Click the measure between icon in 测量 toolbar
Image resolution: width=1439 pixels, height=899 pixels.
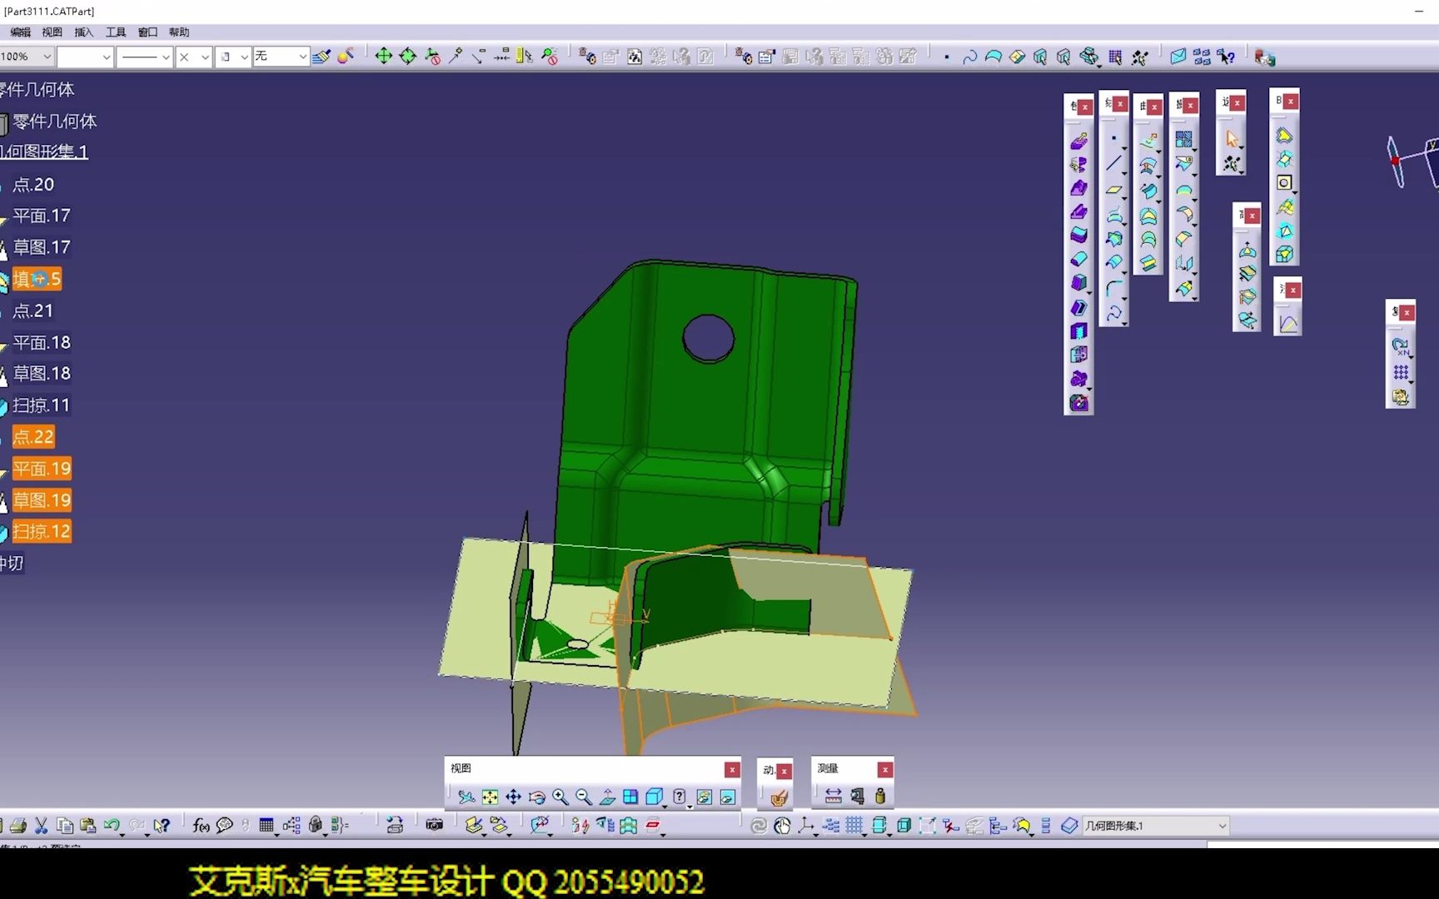click(x=833, y=797)
